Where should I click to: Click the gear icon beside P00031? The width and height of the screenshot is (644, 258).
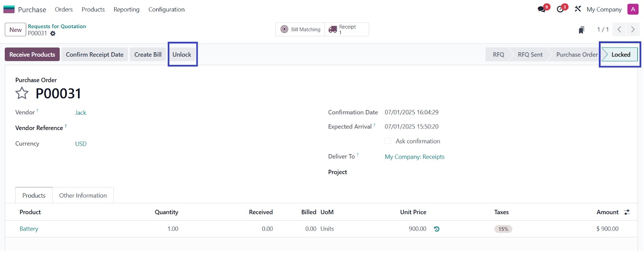click(53, 33)
